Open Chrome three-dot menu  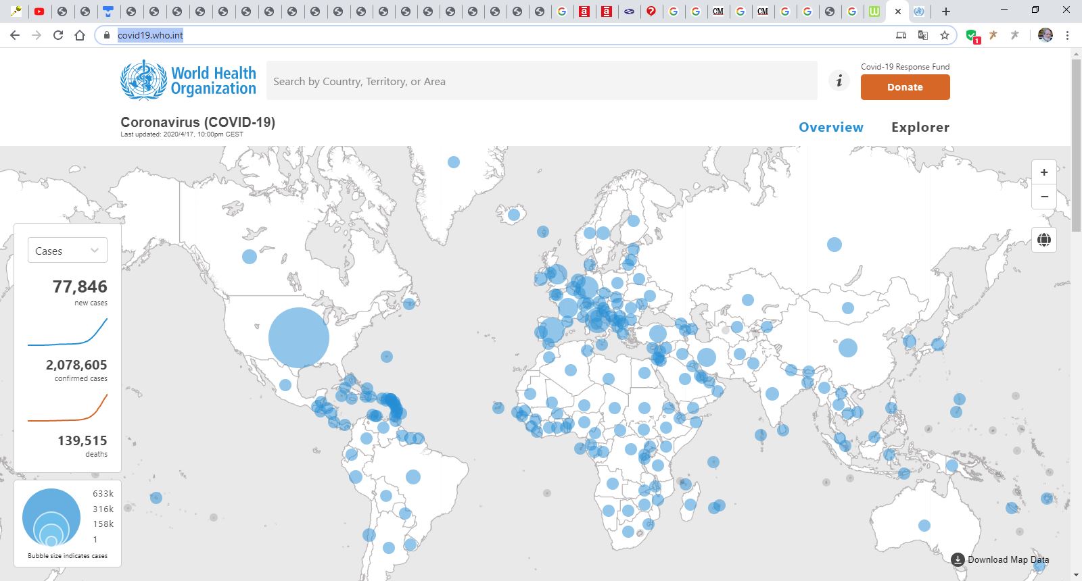pos(1068,35)
